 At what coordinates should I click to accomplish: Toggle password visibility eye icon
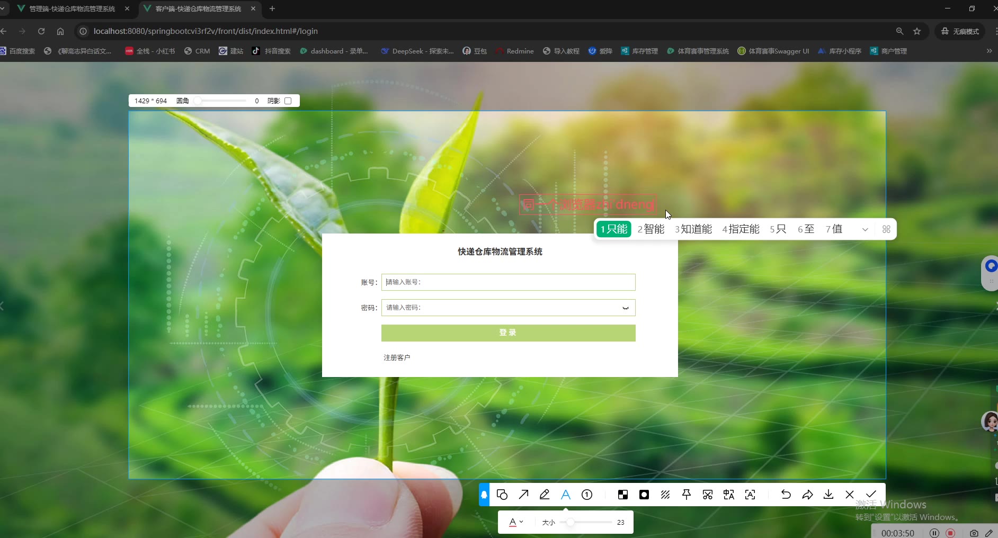coord(626,308)
